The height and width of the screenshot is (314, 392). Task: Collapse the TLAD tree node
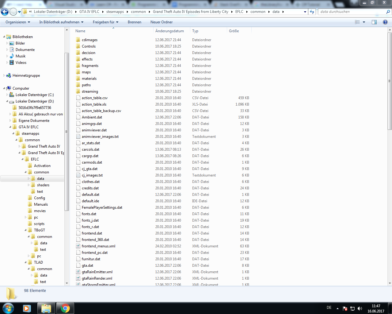click(25, 262)
